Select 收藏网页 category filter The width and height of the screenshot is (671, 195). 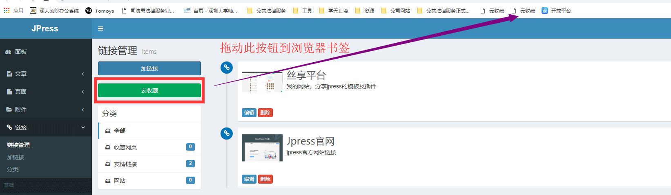(149, 147)
